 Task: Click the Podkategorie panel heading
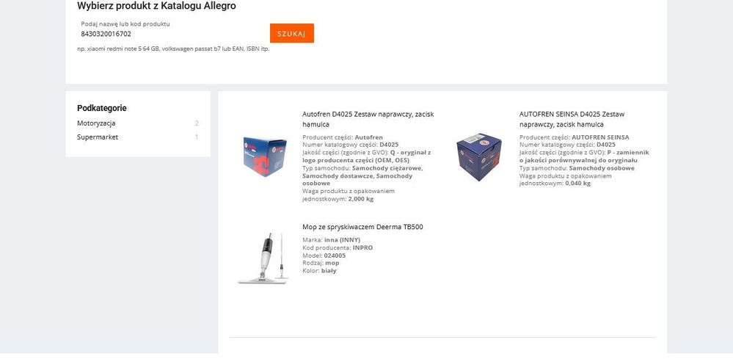[102, 108]
